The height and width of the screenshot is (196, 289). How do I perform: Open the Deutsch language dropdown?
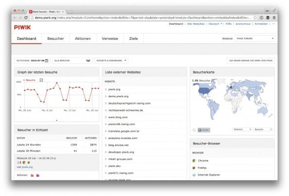click(x=215, y=24)
